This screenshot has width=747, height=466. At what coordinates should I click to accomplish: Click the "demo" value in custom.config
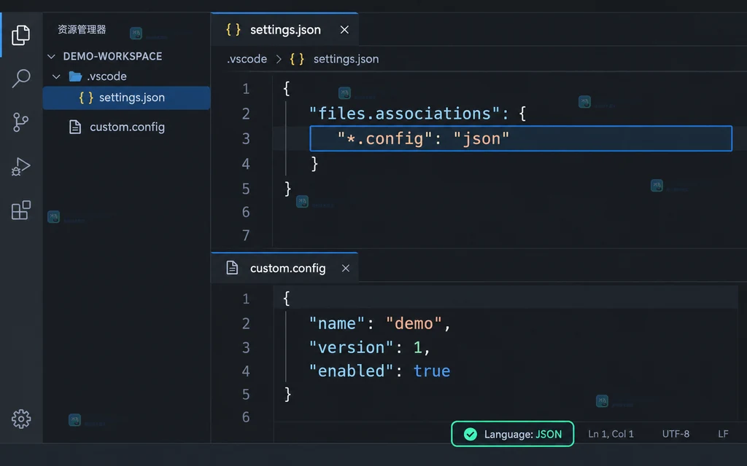coord(414,324)
